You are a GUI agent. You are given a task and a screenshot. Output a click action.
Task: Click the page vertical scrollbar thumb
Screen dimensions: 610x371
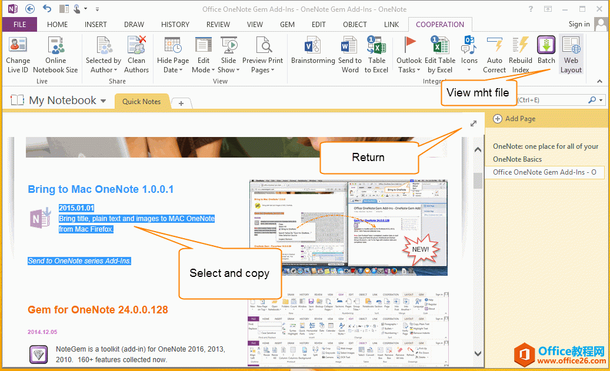pos(477,179)
